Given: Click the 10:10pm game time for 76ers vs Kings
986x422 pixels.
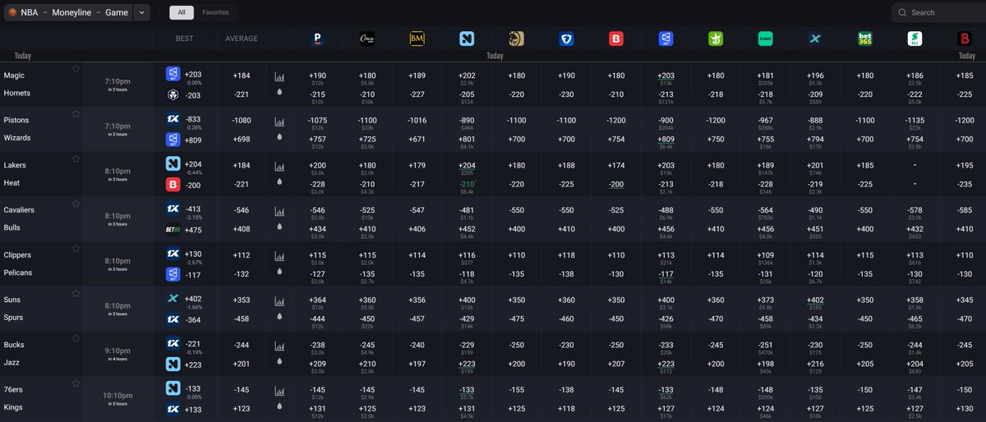Looking at the screenshot, I should (117, 395).
